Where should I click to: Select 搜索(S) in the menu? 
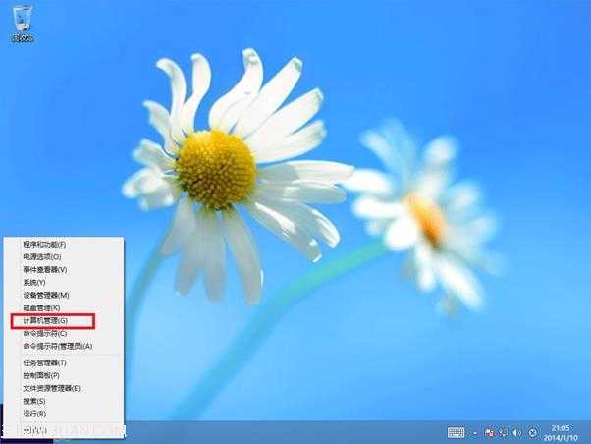34,401
